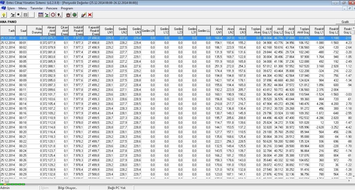Select the 00:29 time cell
The height and width of the screenshot is (190, 355).
pos(21,174)
